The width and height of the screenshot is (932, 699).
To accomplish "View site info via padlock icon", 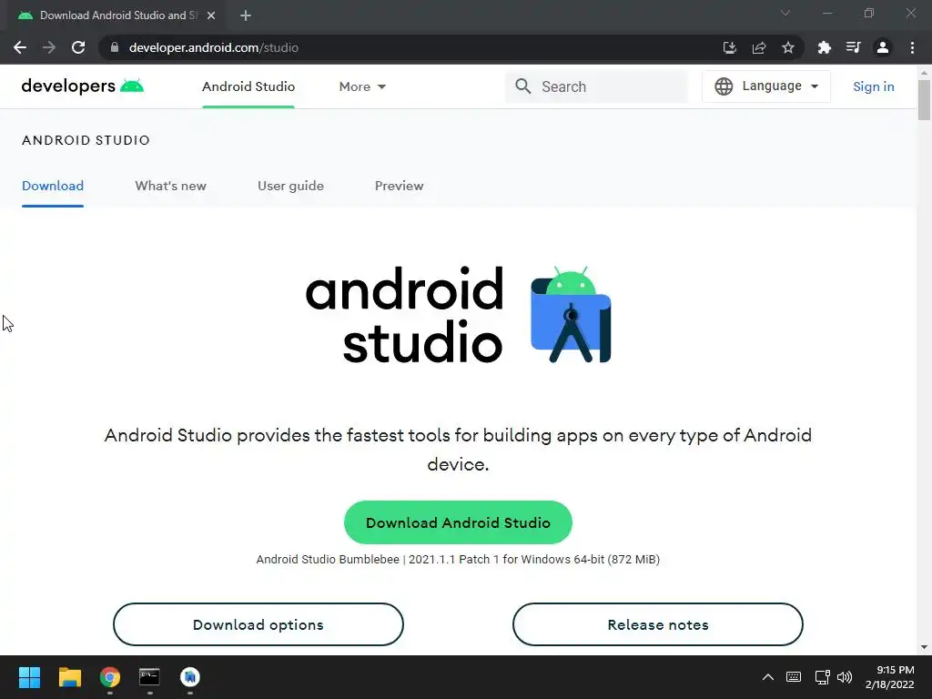I will click(x=115, y=47).
